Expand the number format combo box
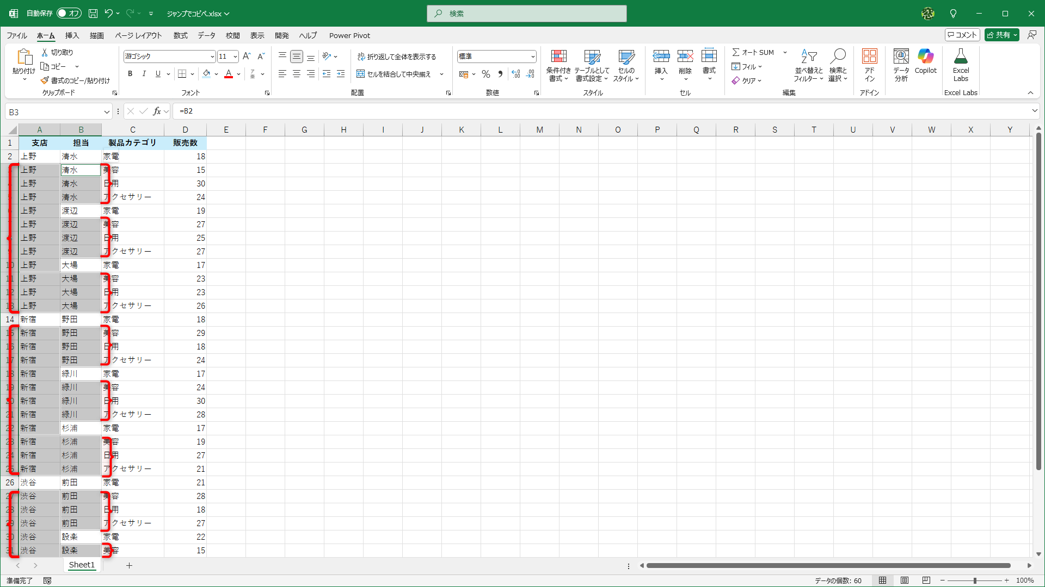 532,57
